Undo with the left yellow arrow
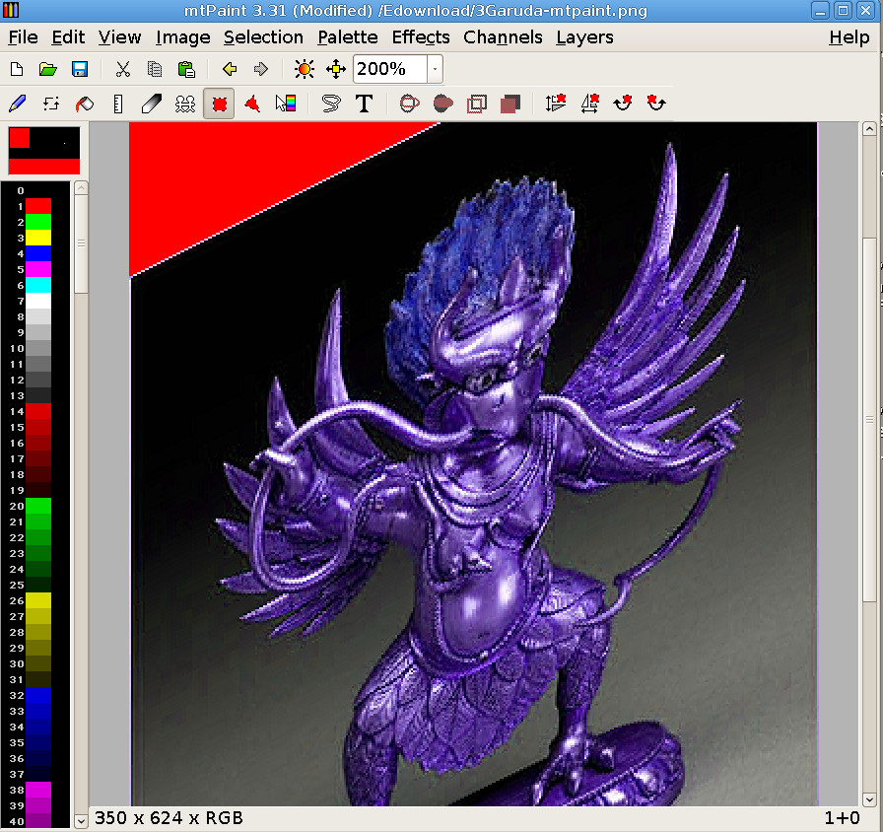 [230, 69]
